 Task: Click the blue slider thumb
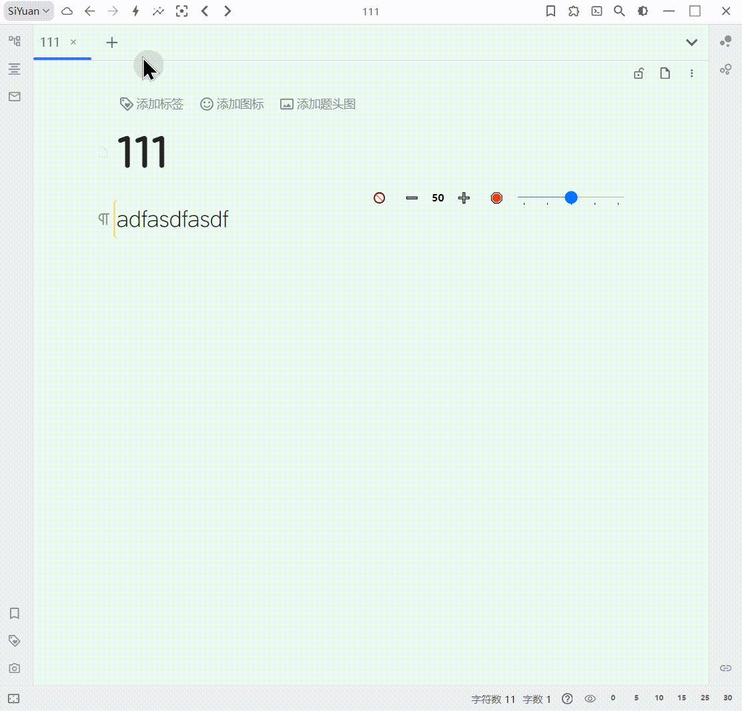(x=571, y=197)
